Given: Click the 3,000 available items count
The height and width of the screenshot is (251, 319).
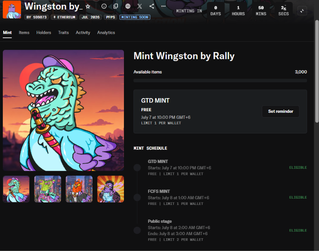Looking at the screenshot, I should coord(301,72).
